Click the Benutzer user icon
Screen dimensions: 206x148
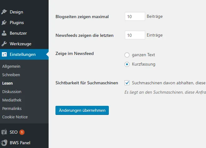tap(4, 33)
